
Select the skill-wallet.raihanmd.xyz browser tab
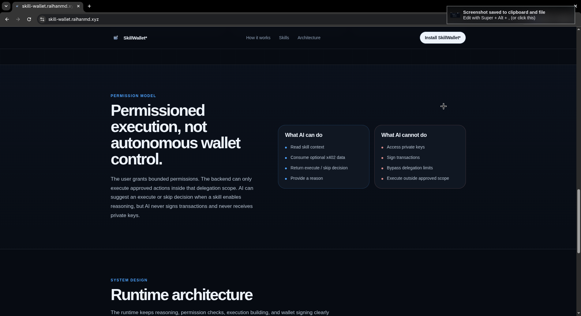pos(47,6)
